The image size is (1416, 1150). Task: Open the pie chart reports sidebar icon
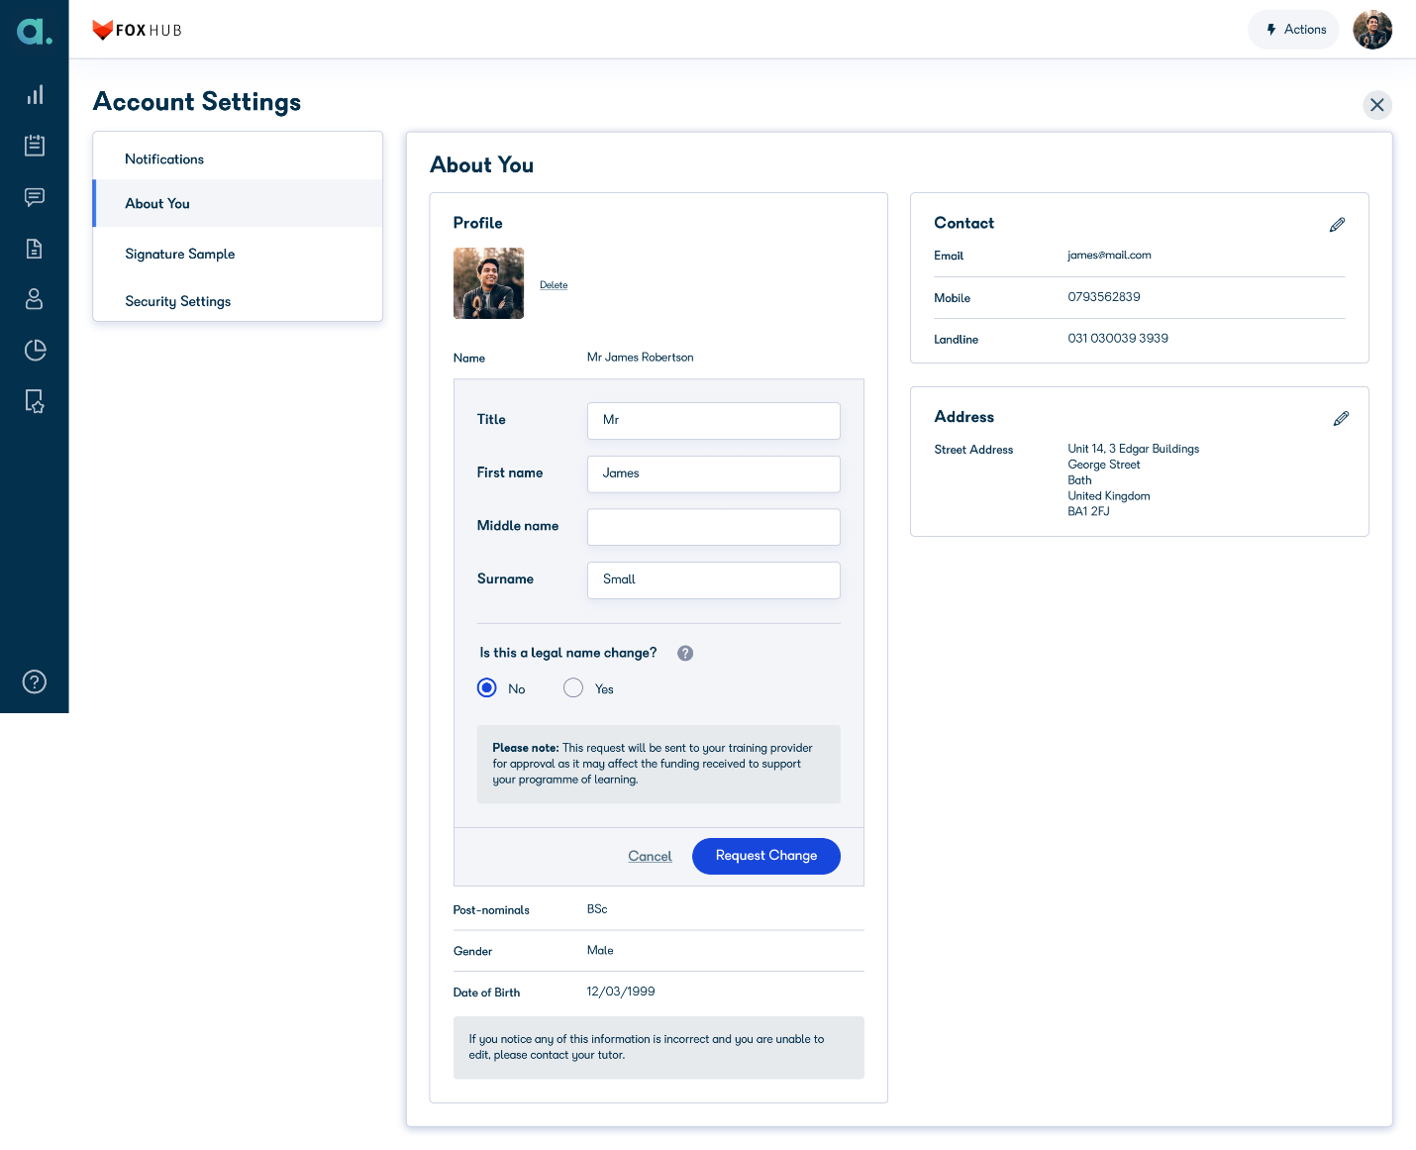[35, 350]
